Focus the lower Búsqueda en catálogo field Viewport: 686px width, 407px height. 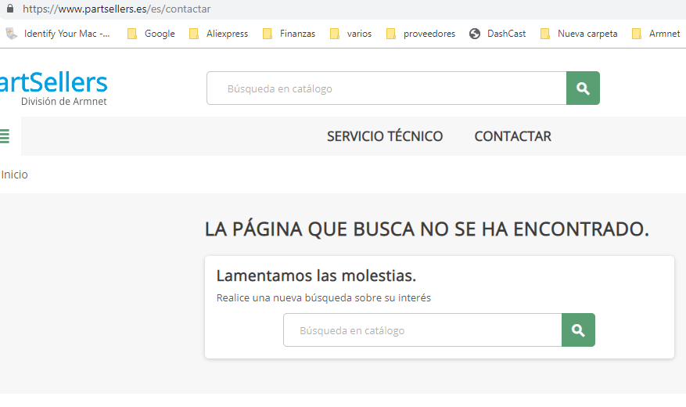coord(422,330)
